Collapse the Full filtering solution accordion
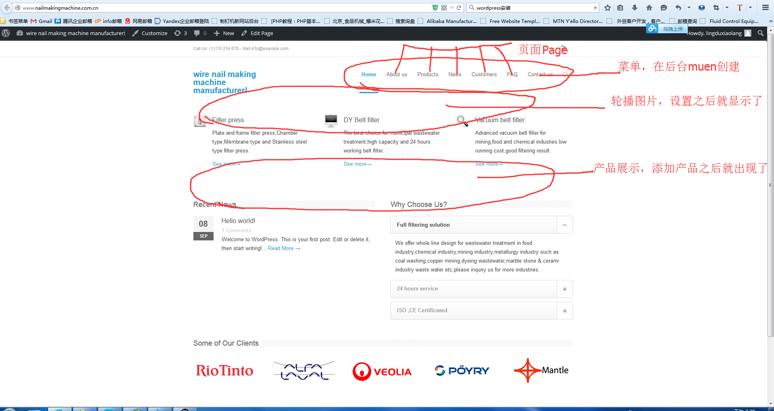774x411 pixels. [x=565, y=225]
